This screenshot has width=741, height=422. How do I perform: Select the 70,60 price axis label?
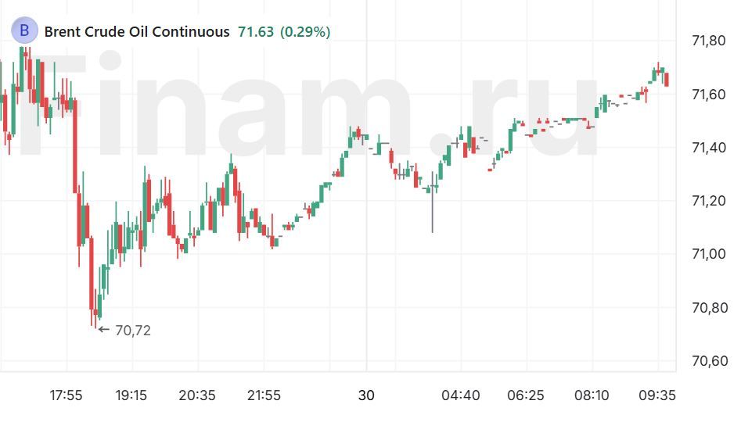pos(710,361)
